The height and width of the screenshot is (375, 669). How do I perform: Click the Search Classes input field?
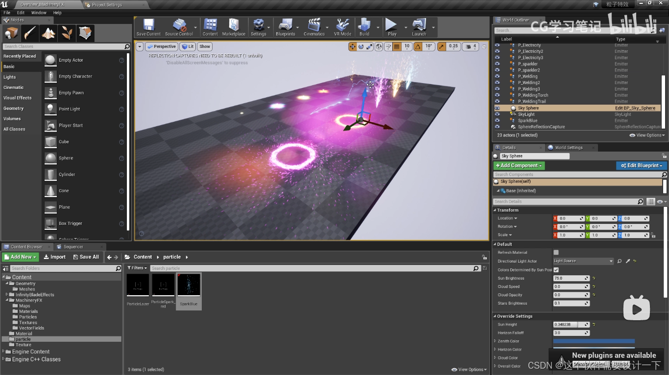[x=67, y=46]
